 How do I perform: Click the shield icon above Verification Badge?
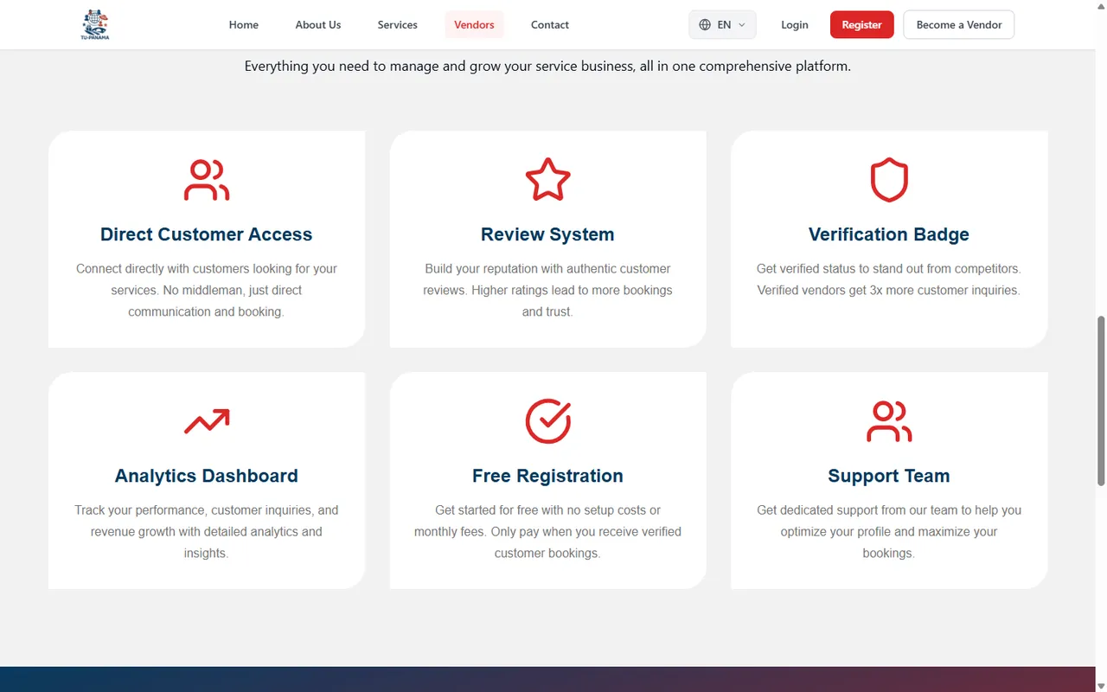tap(888, 180)
